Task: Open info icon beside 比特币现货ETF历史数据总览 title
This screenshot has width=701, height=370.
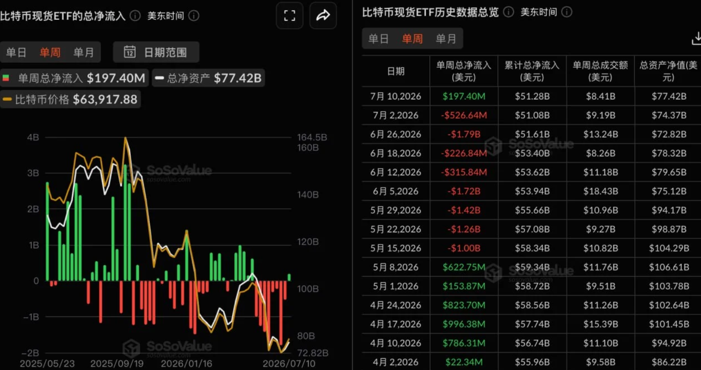Action: click(508, 12)
